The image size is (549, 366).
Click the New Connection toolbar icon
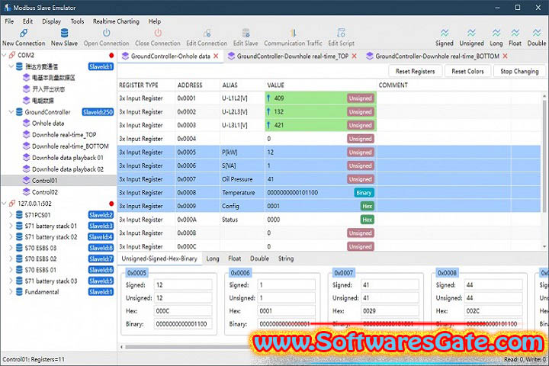(24, 34)
